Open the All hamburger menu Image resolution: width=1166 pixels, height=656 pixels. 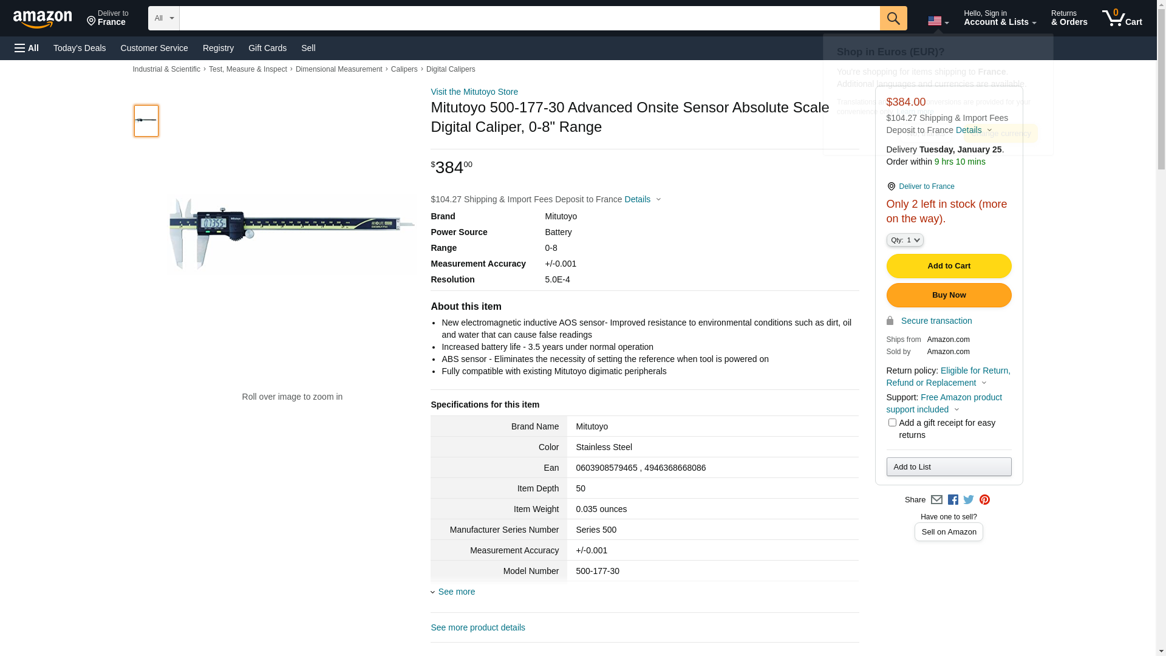point(27,48)
